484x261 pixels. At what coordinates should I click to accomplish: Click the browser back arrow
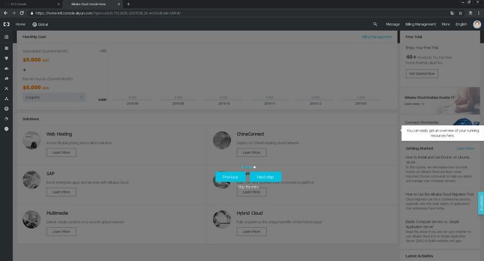5,13
